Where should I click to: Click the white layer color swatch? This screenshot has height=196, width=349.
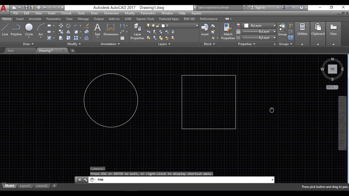163,26
